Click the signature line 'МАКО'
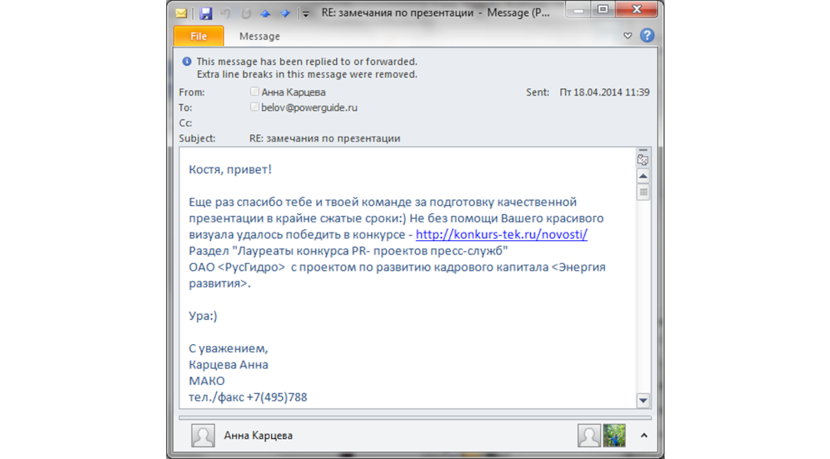The height and width of the screenshot is (459, 830). 207,381
